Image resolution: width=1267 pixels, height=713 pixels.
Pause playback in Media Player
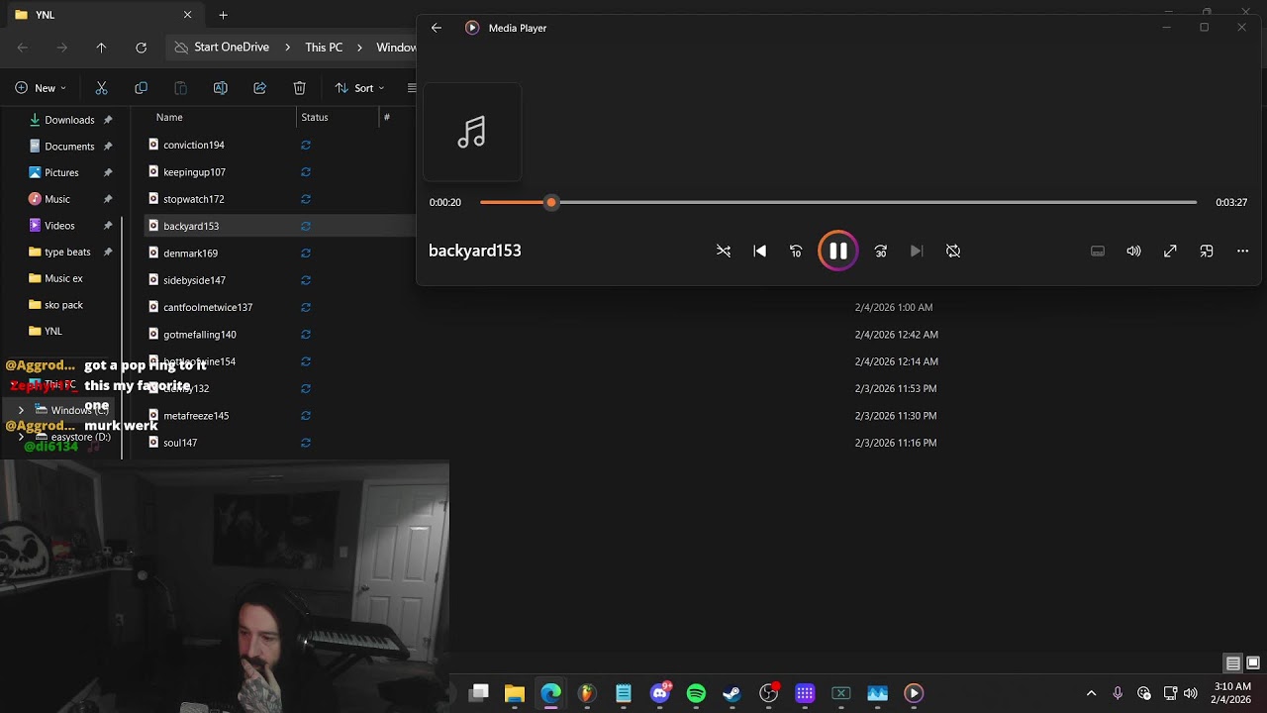837,251
